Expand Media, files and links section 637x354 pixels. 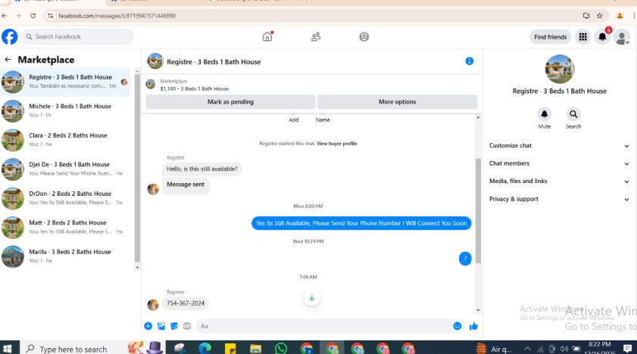pos(559,182)
